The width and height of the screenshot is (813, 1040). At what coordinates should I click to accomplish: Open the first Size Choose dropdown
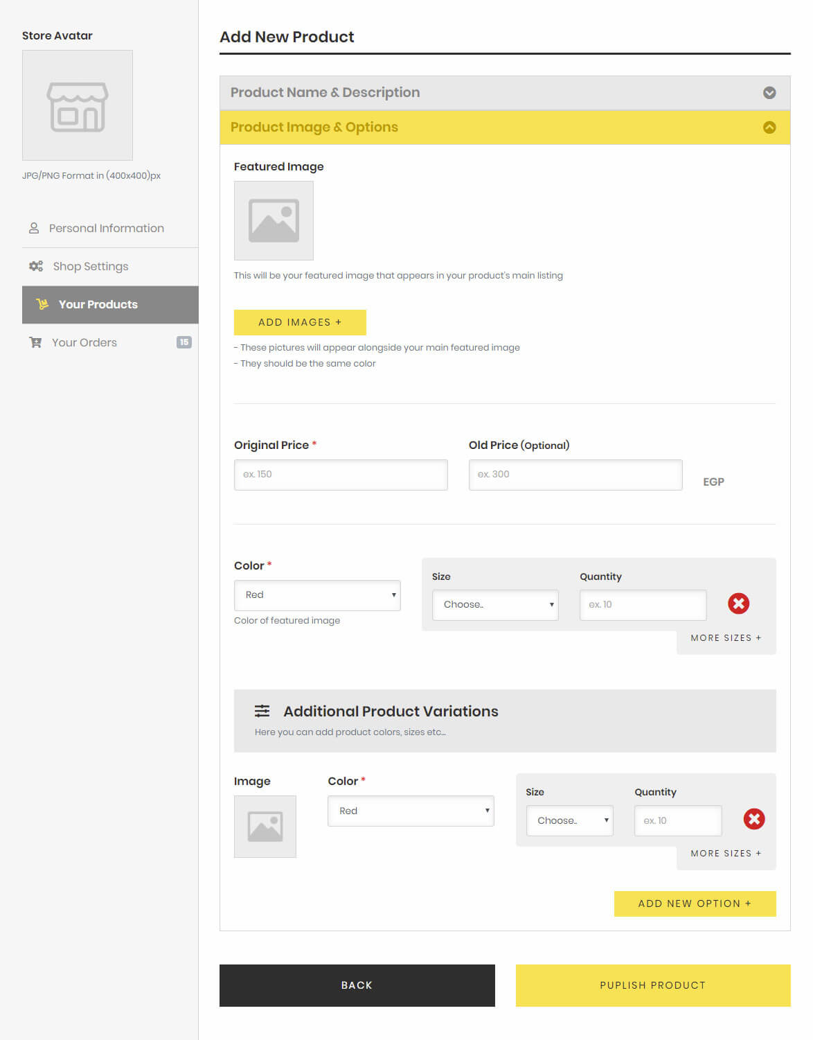click(x=495, y=605)
